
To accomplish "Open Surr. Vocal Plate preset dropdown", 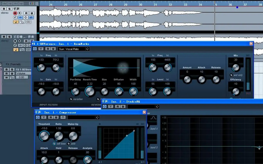I will (x=72, y=49).
